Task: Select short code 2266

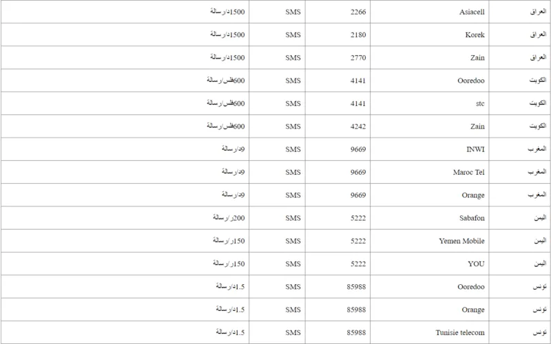Action: (360, 12)
